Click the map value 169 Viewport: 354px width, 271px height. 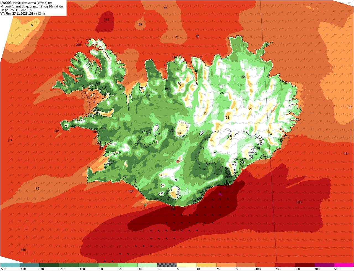pyautogui.click(x=131, y=191)
